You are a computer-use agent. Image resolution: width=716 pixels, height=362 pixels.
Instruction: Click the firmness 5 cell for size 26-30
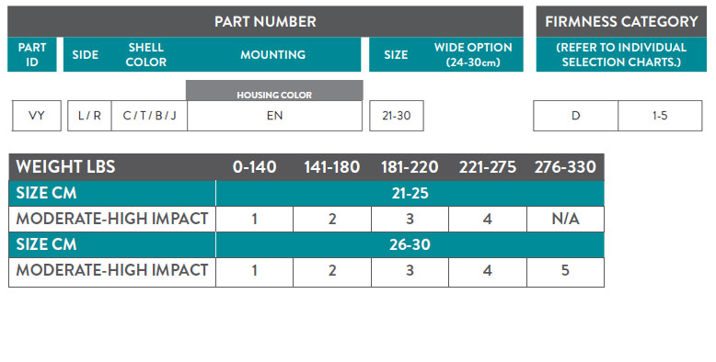click(565, 271)
